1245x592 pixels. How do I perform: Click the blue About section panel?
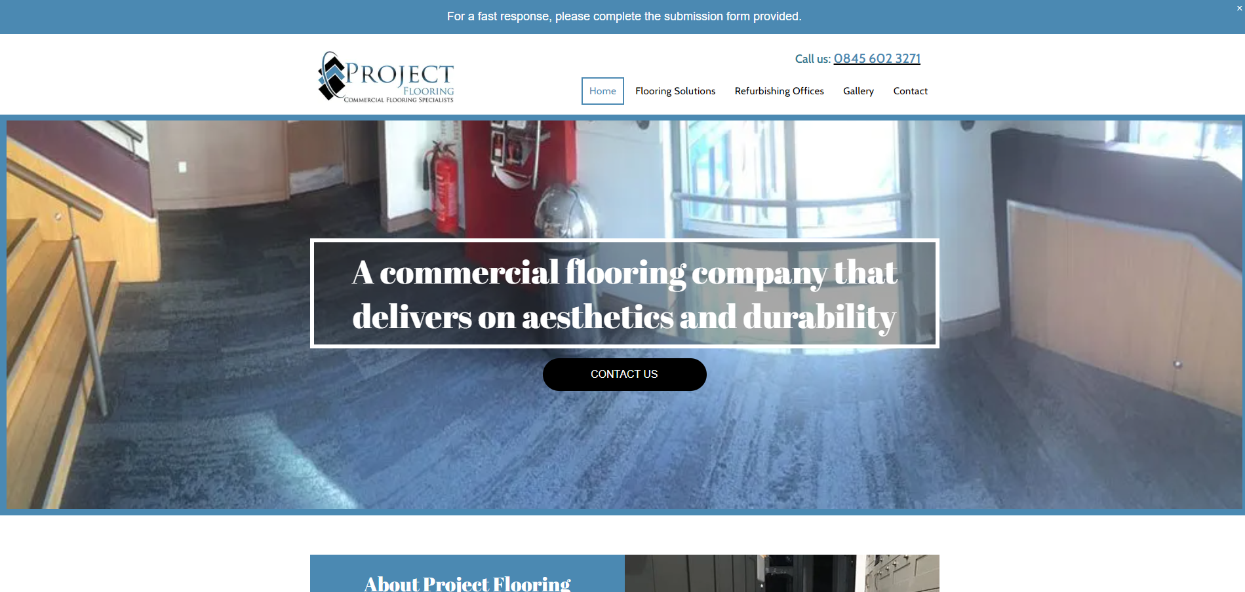[x=467, y=574]
